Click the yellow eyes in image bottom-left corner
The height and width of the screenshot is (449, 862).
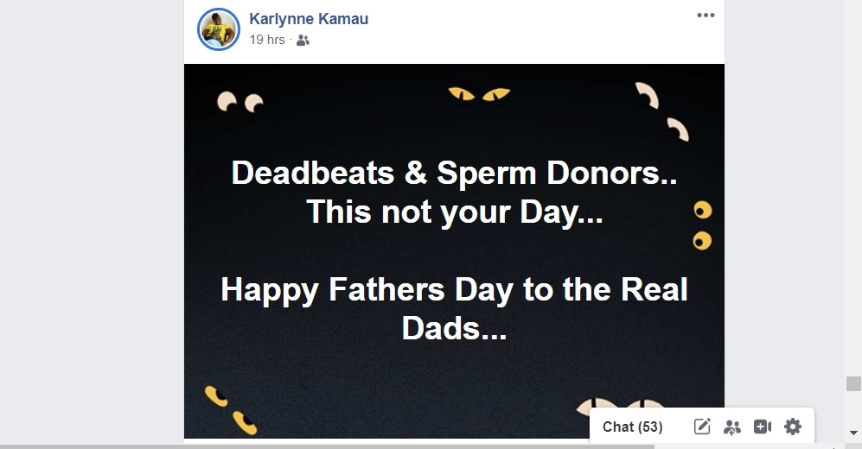click(230, 410)
